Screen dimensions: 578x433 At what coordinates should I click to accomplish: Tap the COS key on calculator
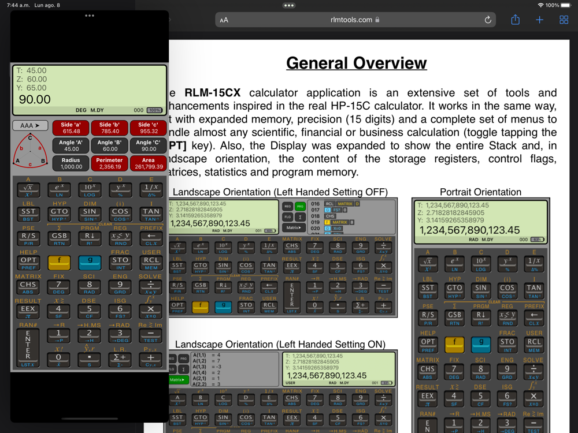click(120, 214)
